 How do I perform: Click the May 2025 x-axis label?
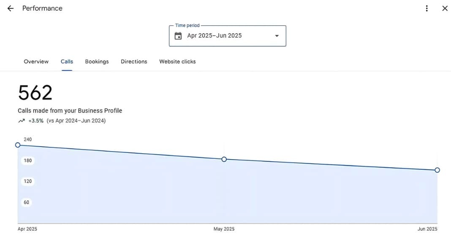click(224, 229)
